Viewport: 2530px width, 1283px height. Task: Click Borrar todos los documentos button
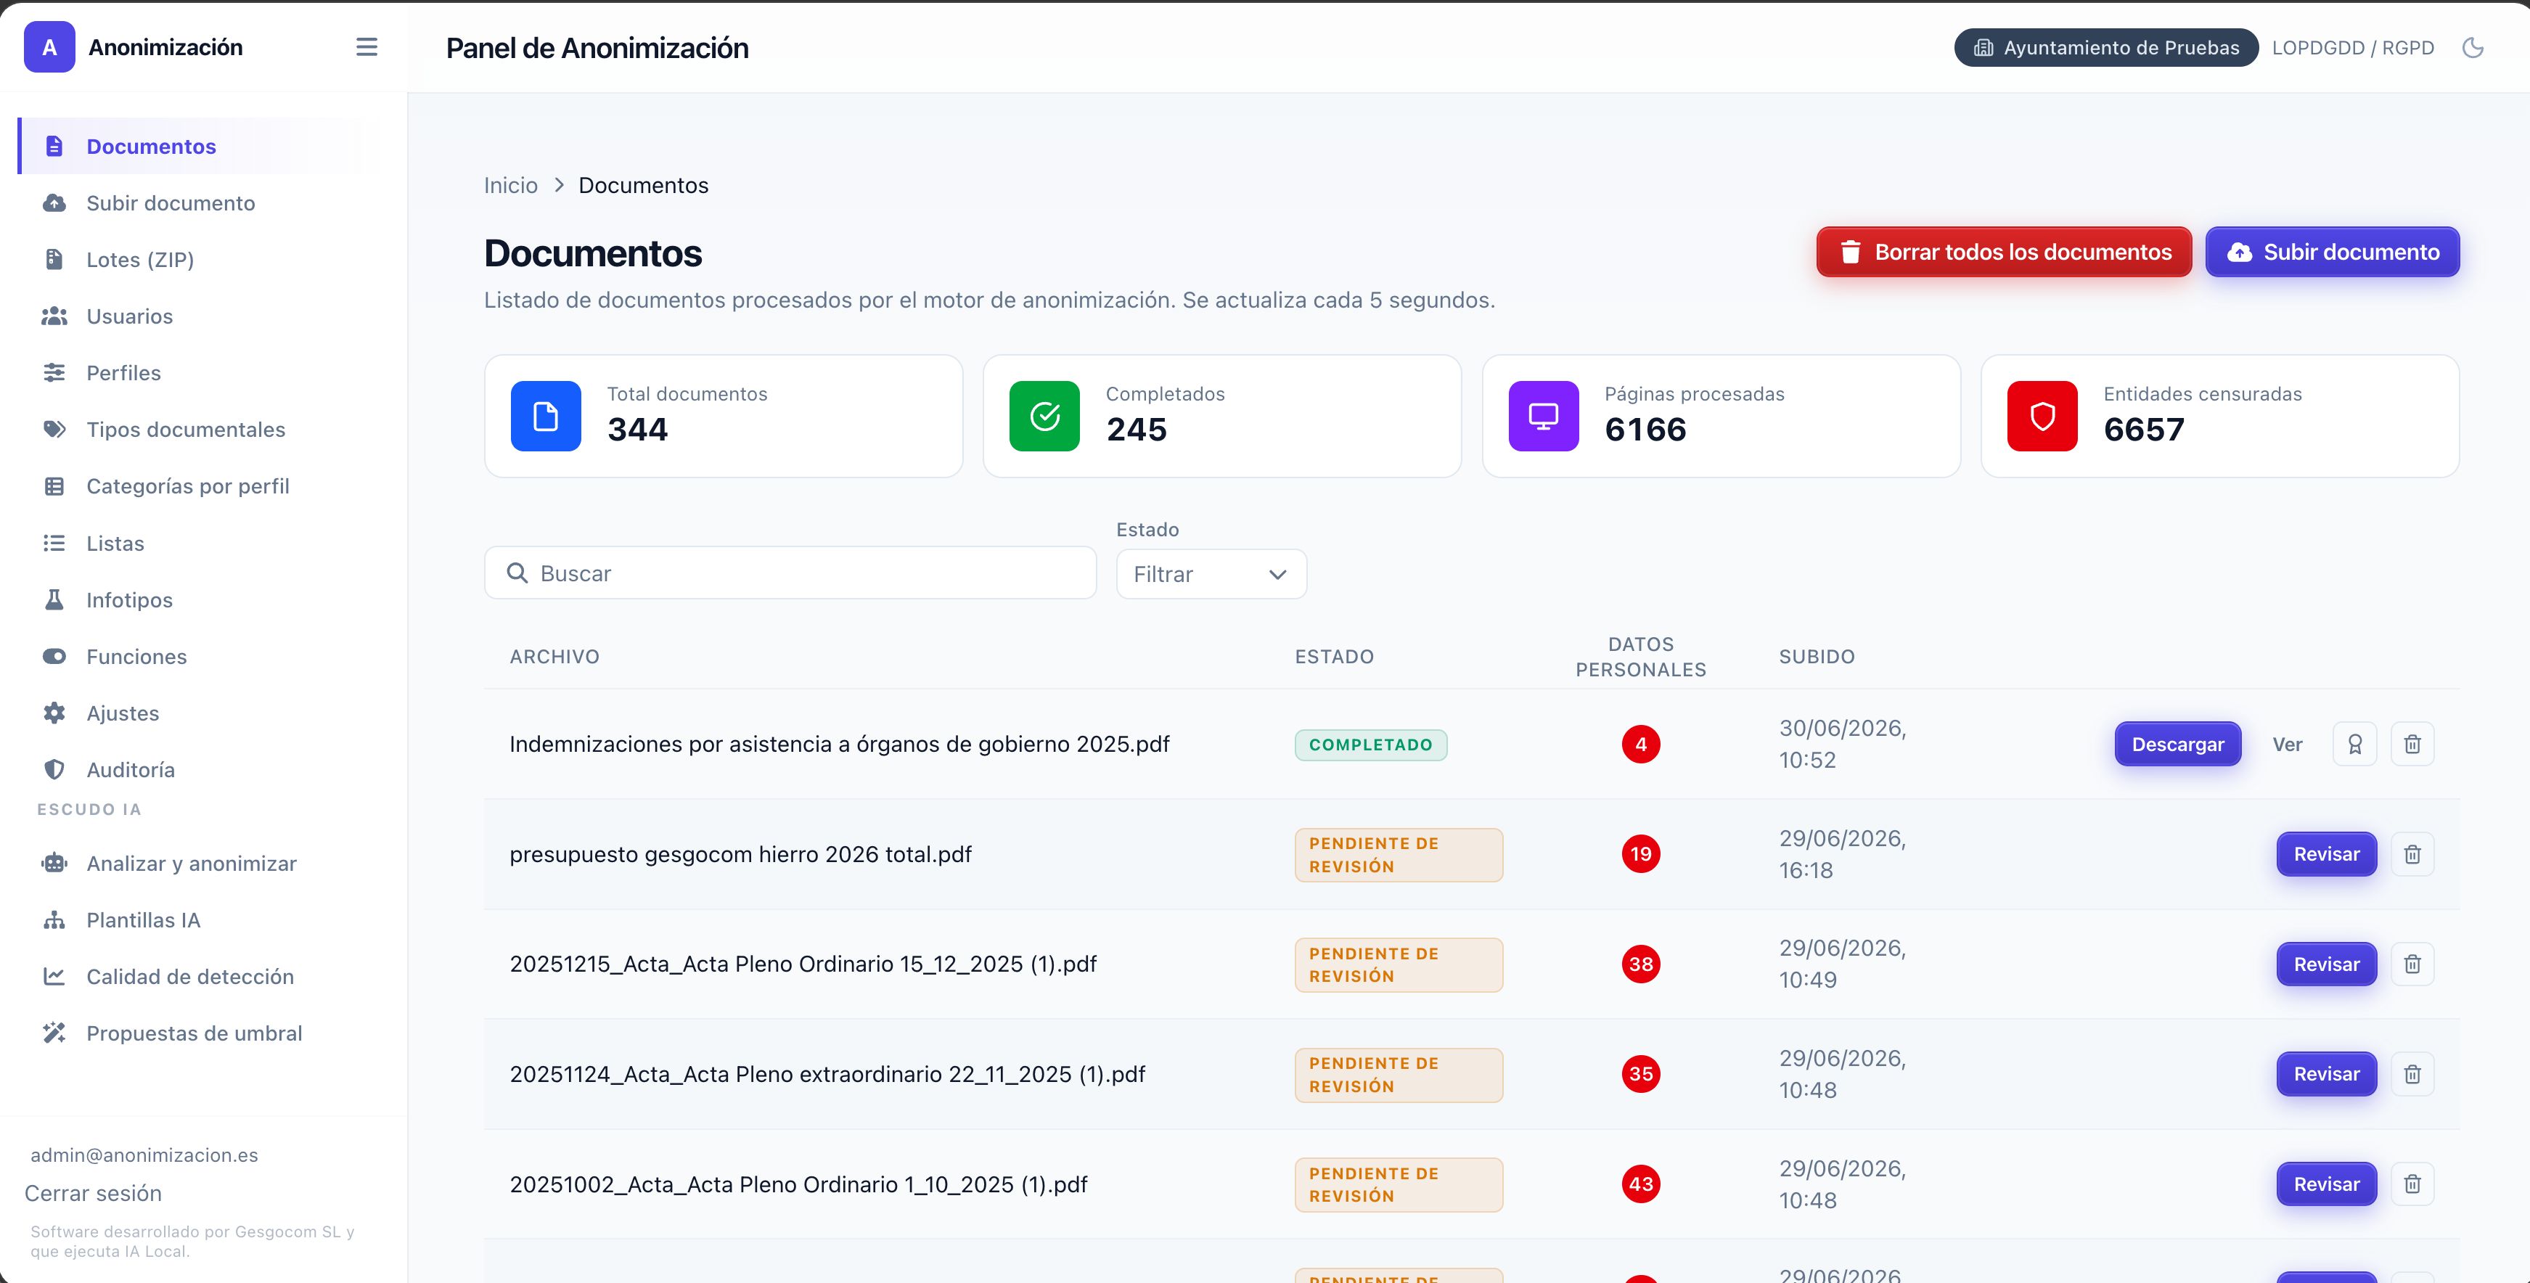2004,253
